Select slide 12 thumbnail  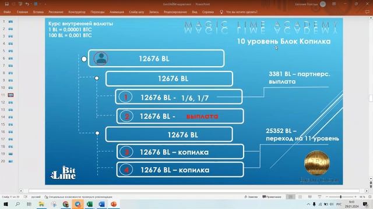pyautogui.click(x=10, y=102)
